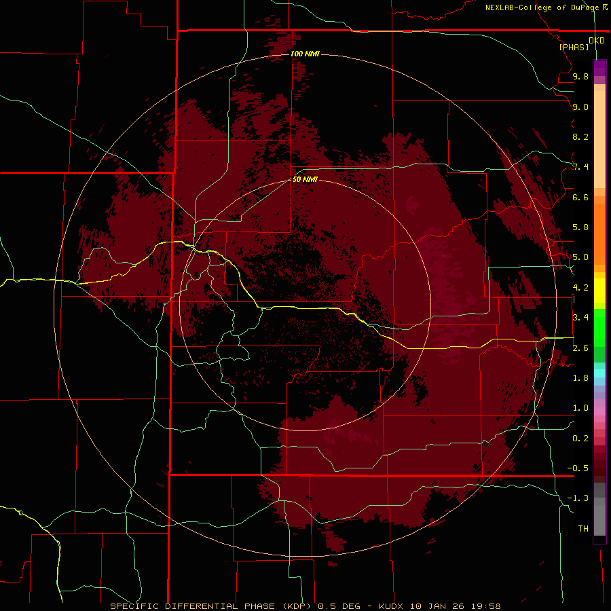611x611 pixels.
Task: Click the 100 NMI range ring label
Action: [x=305, y=54]
